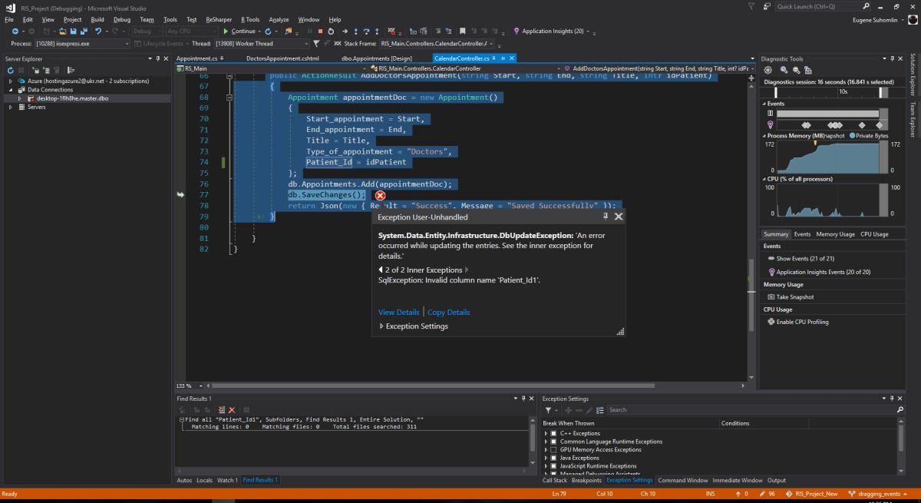Collapse the Data Connections node
The width and height of the screenshot is (921, 503).
click(x=11, y=89)
